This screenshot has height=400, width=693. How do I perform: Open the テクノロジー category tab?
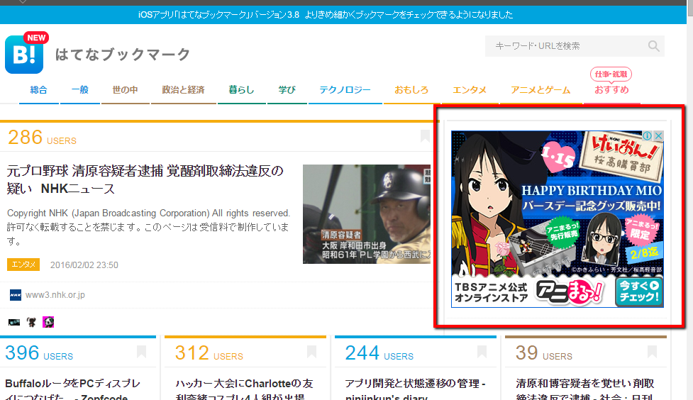[x=345, y=90]
